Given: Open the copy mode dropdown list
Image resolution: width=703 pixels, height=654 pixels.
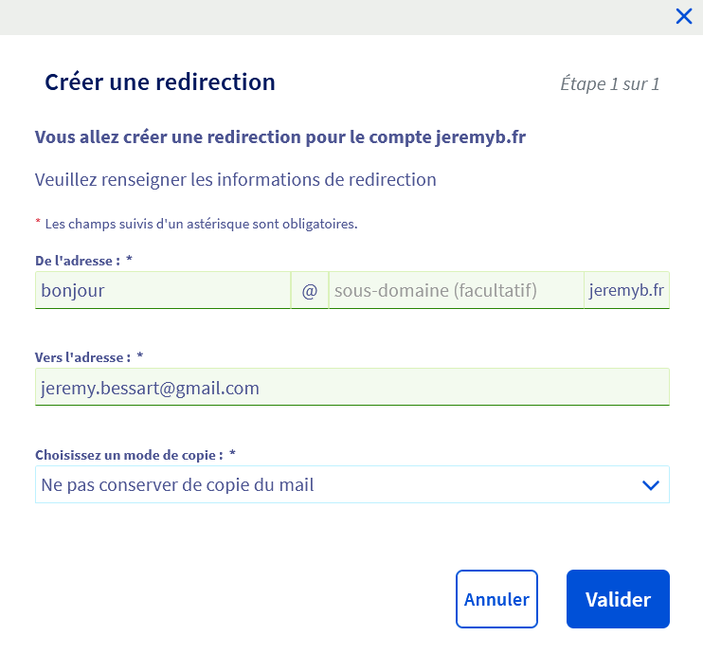Looking at the screenshot, I should [351, 485].
